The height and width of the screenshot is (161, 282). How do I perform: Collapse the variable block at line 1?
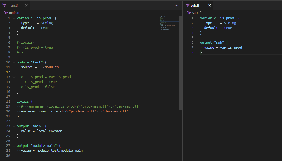coord(14,18)
